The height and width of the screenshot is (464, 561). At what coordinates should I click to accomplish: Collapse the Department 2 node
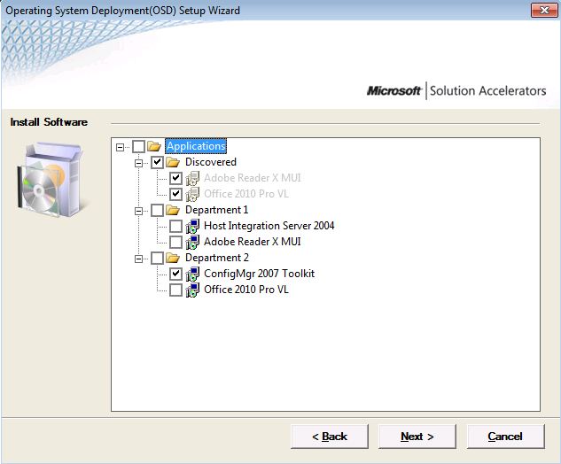(x=139, y=259)
